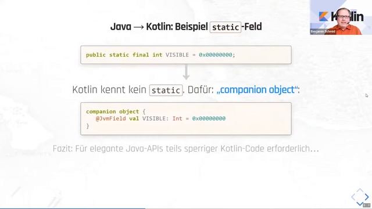Go back with the faded left arrow
This screenshot has height=209, width=372.
353,196
